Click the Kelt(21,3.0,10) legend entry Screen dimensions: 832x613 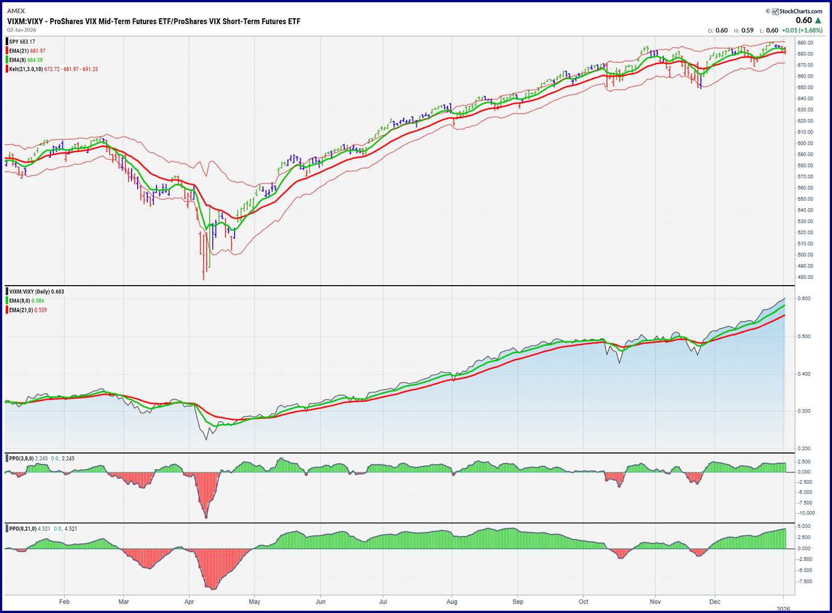pos(53,69)
